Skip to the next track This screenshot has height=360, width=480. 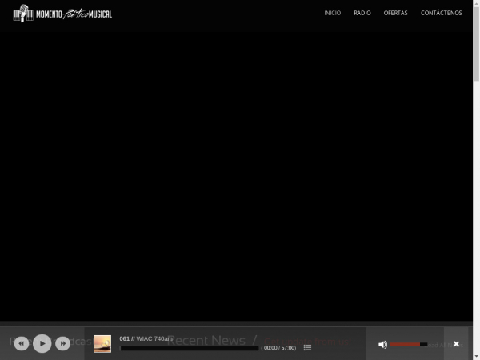(62, 344)
